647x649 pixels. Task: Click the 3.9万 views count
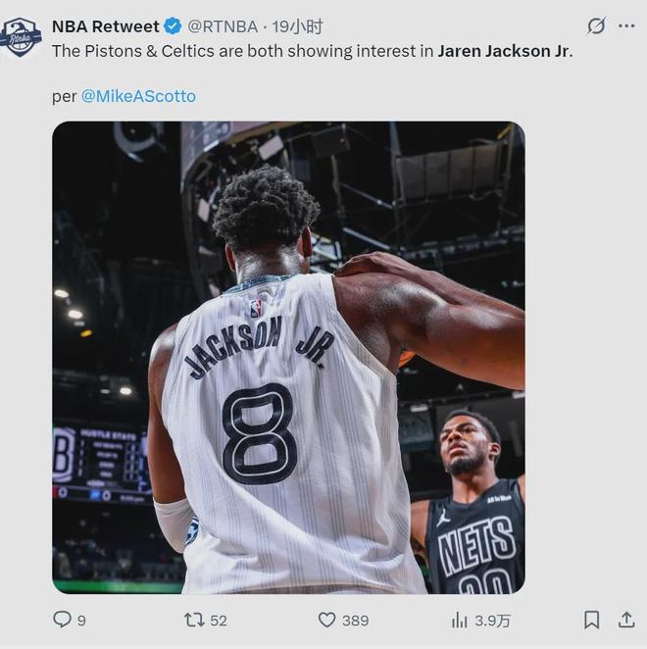click(x=493, y=621)
